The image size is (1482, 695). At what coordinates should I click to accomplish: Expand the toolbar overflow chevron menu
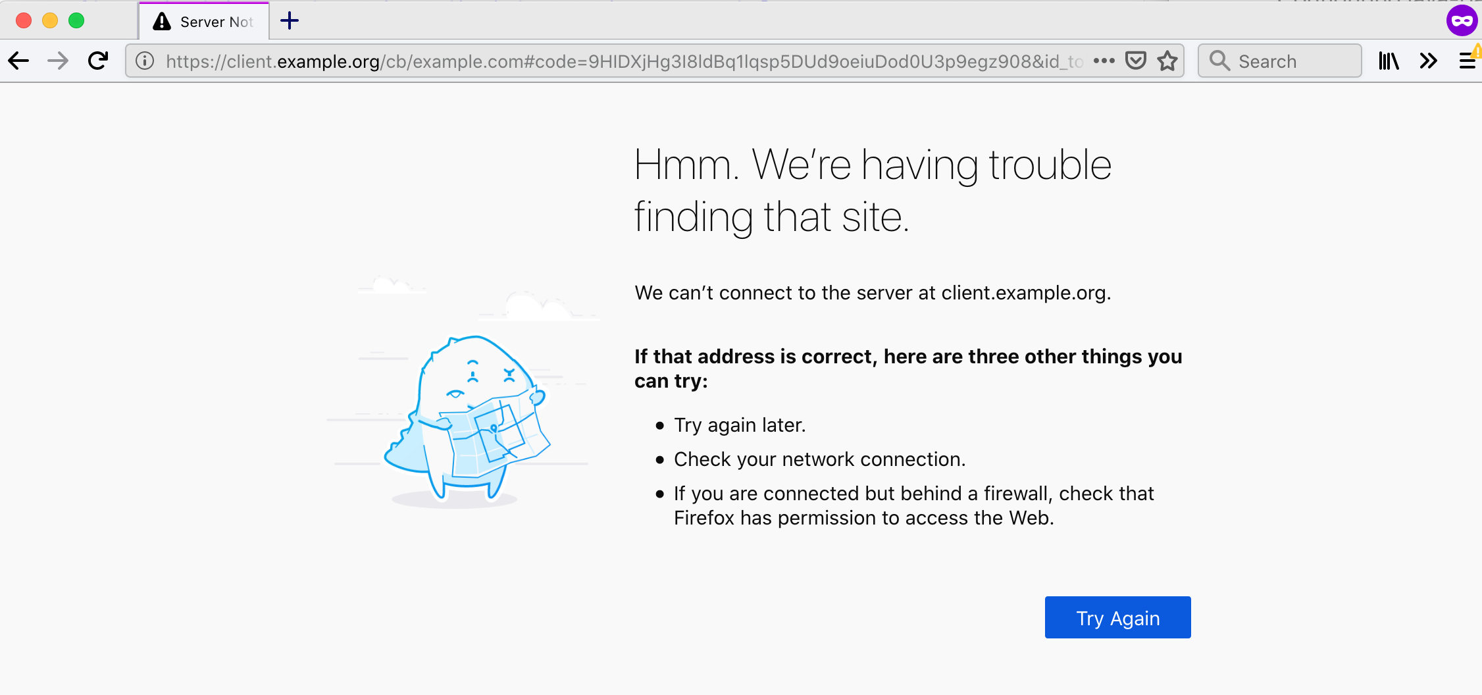click(x=1428, y=61)
